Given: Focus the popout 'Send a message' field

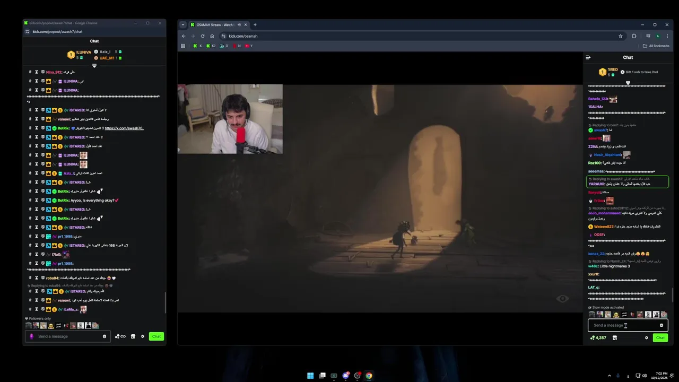Looking at the screenshot, I should point(68,336).
